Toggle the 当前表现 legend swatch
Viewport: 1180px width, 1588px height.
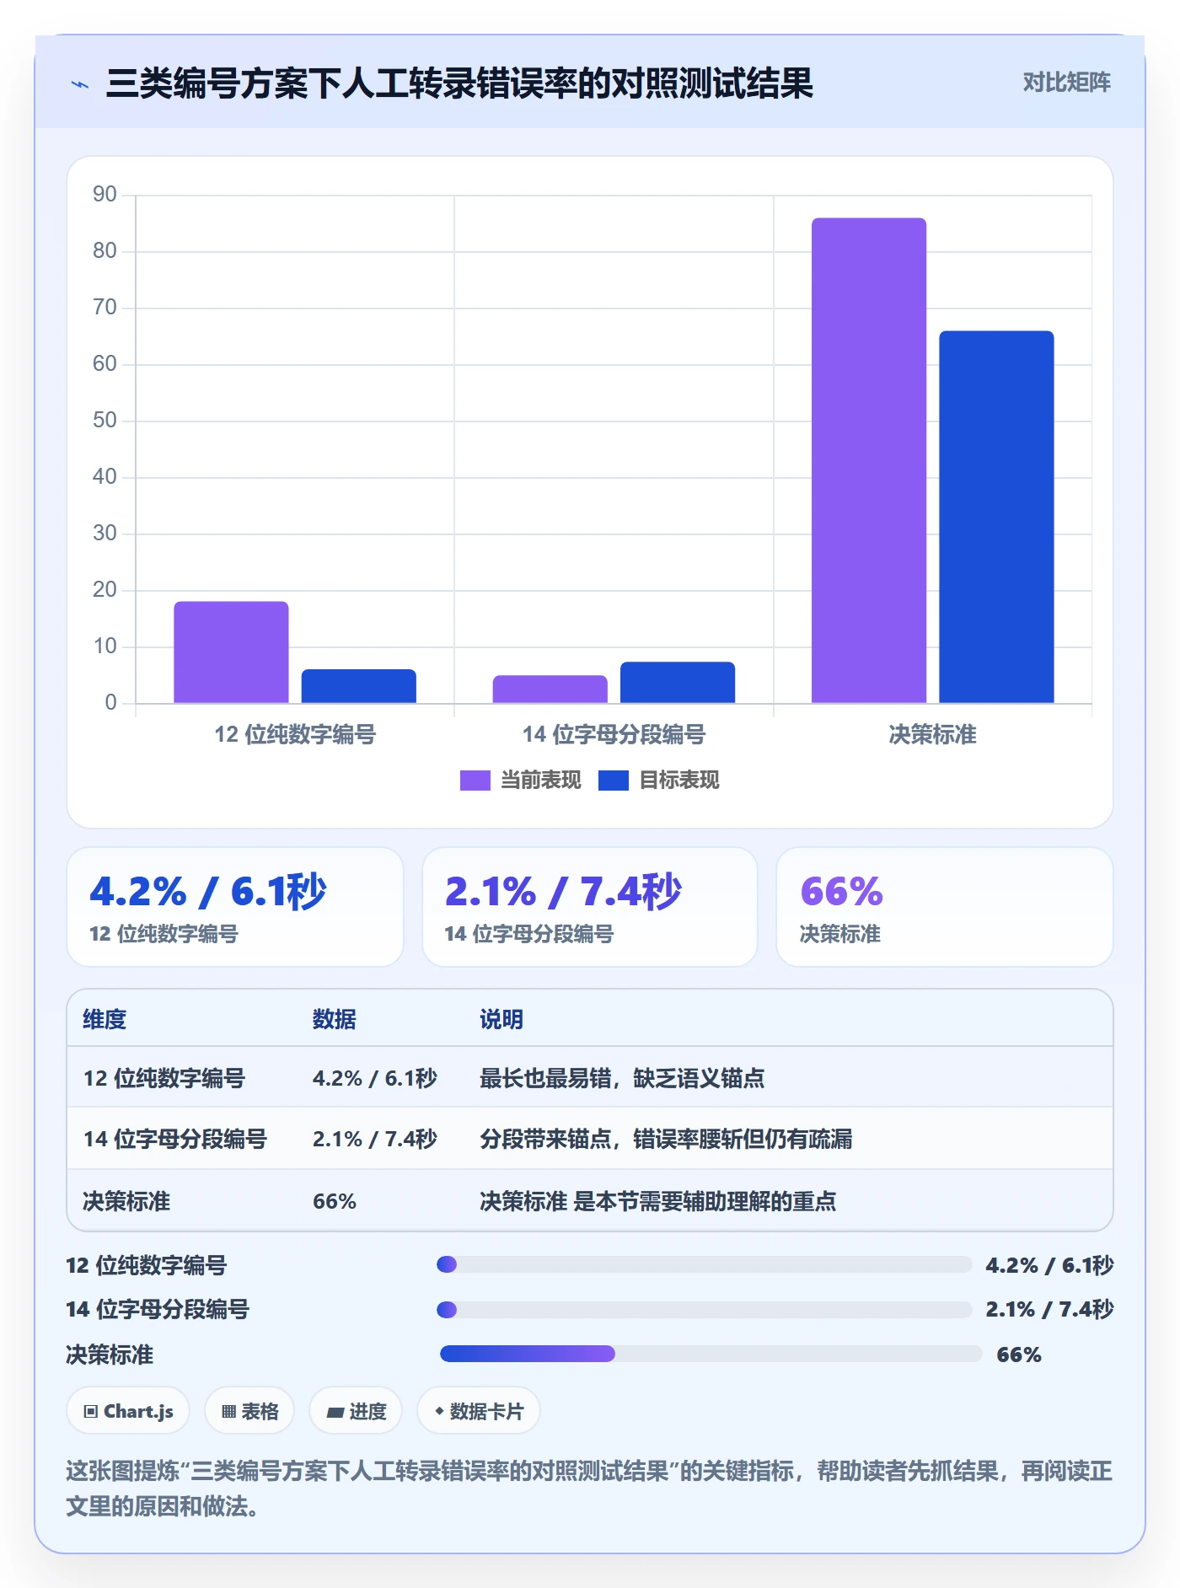tap(475, 781)
